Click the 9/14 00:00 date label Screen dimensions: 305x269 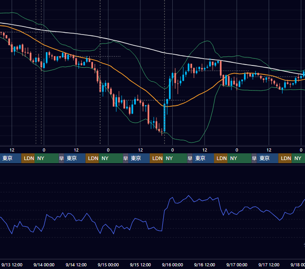point(44,265)
